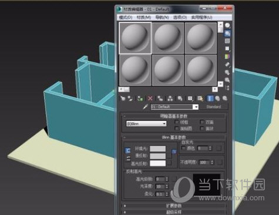279x215 pixels.
Task: Click the map button beside 不透明度 value
Action: [x=220, y=162]
